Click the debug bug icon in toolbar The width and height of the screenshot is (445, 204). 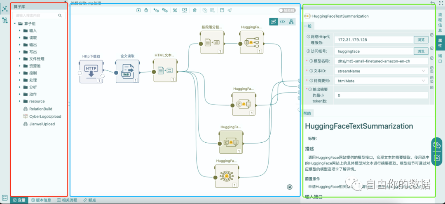pyautogui.click(x=146, y=10)
